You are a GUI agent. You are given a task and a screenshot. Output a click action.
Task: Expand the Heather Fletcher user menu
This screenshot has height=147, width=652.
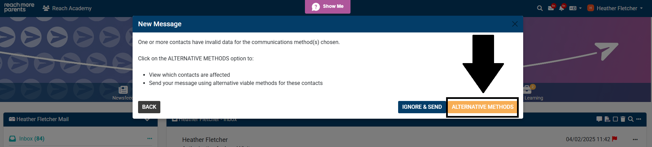(x=615, y=8)
